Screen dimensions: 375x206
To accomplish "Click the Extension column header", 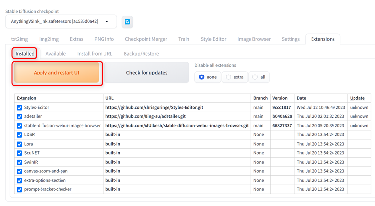I will (x=27, y=98).
